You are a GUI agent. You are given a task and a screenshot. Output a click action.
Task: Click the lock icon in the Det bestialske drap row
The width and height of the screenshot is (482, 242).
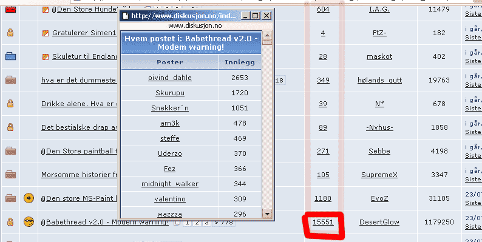coord(10,127)
